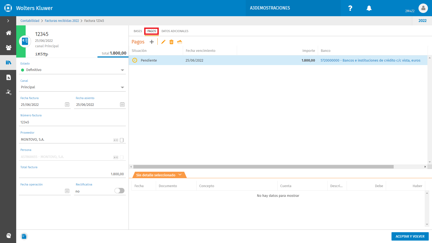Click the pay card icon in Pagos toolbar
432x243 pixels.
coord(180,42)
